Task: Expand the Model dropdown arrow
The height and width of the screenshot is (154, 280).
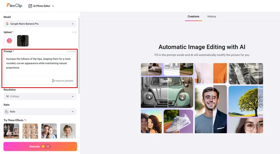Action: [x=72, y=24]
